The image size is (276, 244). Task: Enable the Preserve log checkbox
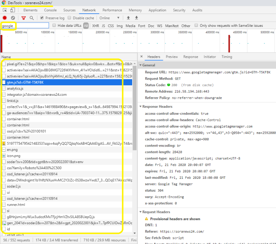point(42,18)
